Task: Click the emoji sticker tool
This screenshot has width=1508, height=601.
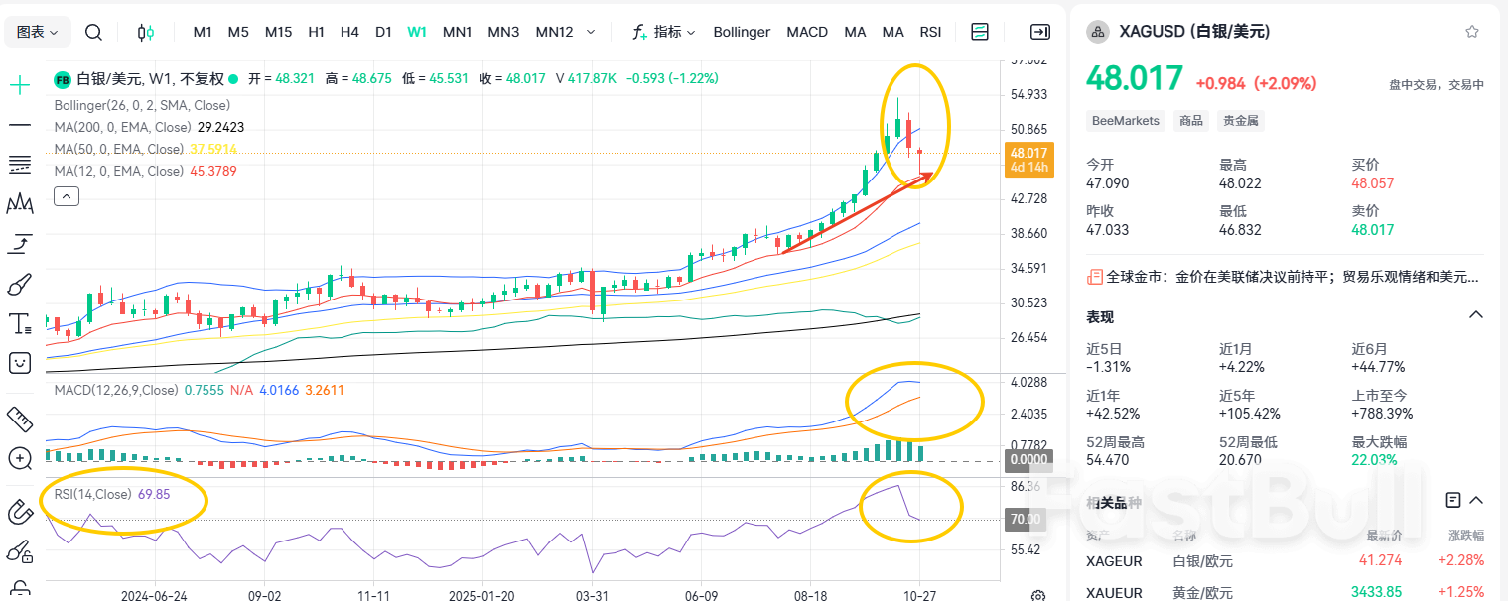Action: coord(20,363)
